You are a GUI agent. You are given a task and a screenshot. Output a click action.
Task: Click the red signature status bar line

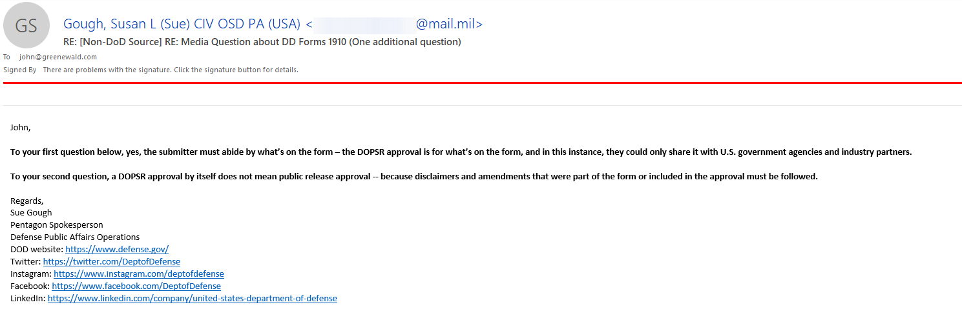pyautogui.click(x=482, y=83)
